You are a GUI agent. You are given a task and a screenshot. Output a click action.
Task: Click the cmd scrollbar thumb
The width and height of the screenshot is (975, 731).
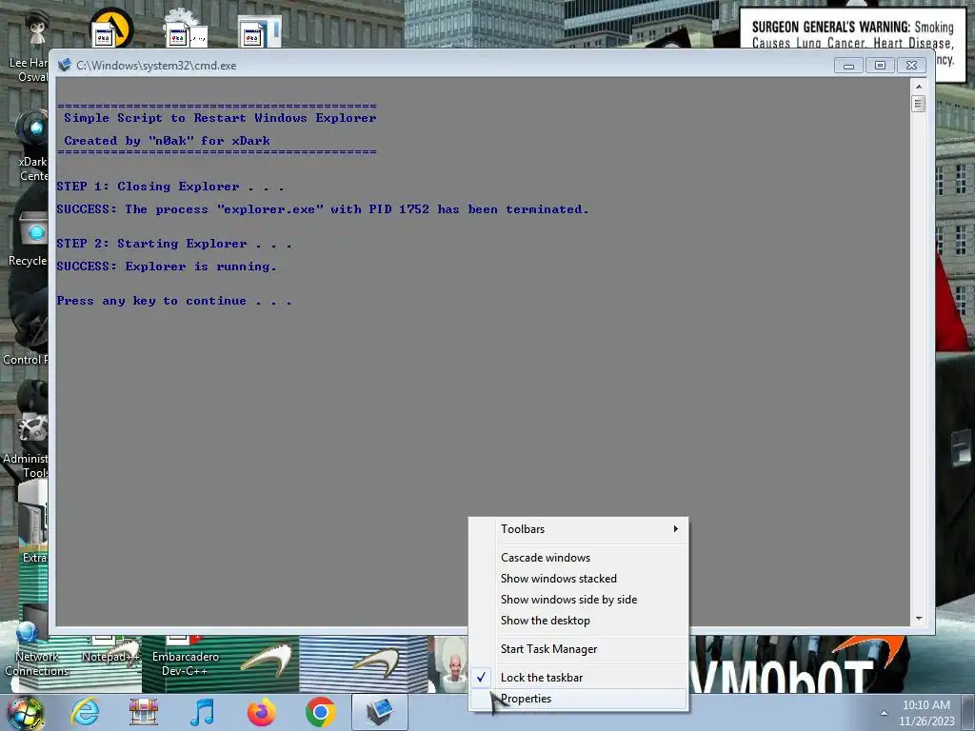919,104
